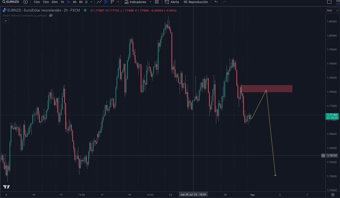Start bar Reproducción mode
Viewport: 340px width, 198px height.
coord(196,2)
